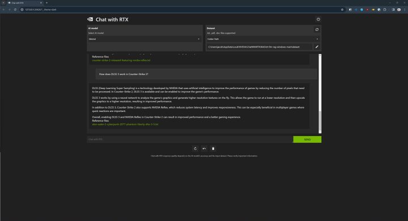Open the AI model dropdown showing Mistral
This screenshot has height=221, width=408.
pyautogui.click(x=144, y=39)
